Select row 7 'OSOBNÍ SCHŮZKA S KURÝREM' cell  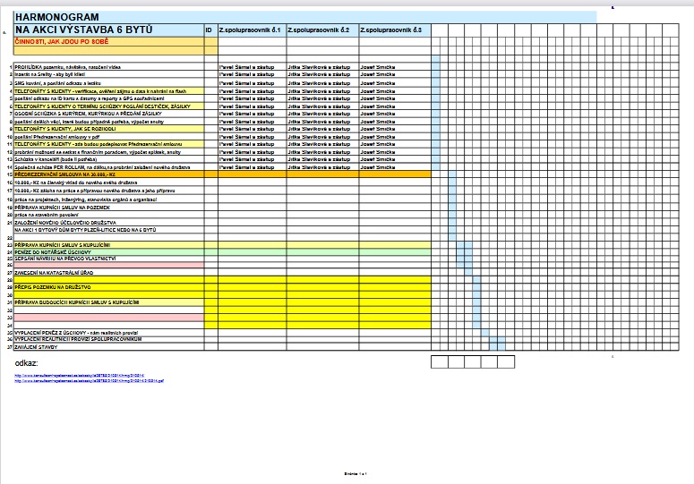pyautogui.click(x=109, y=114)
